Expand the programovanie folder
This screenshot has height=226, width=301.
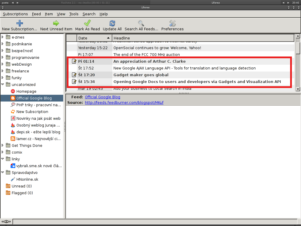click(x=2, y=57)
